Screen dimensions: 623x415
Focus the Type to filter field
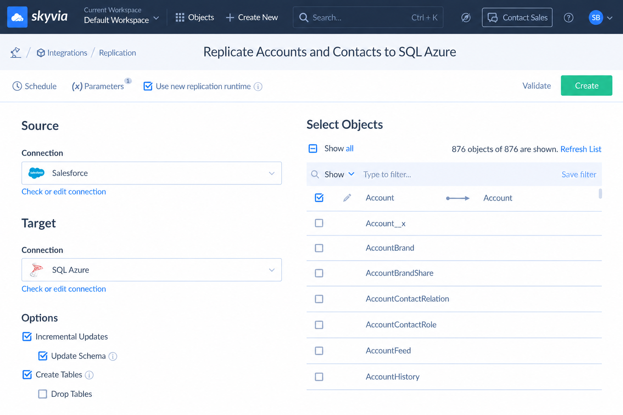coord(458,174)
